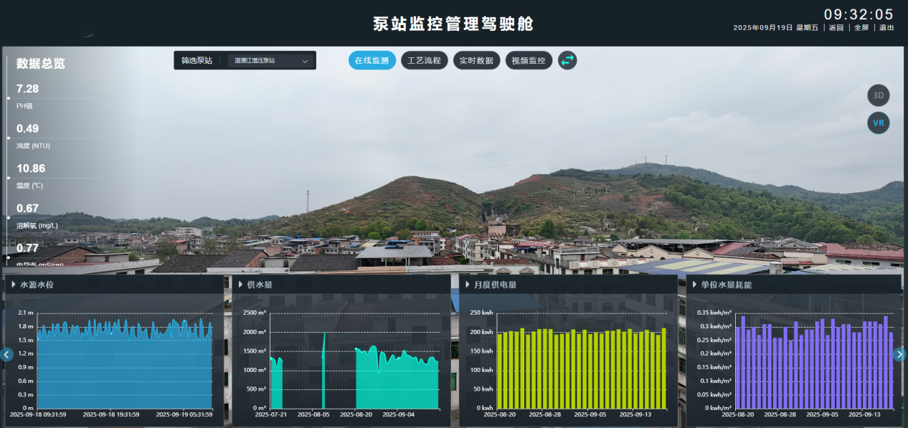Click the 月度供电量 panel triangle icon
The image size is (908, 428).
[x=467, y=285]
